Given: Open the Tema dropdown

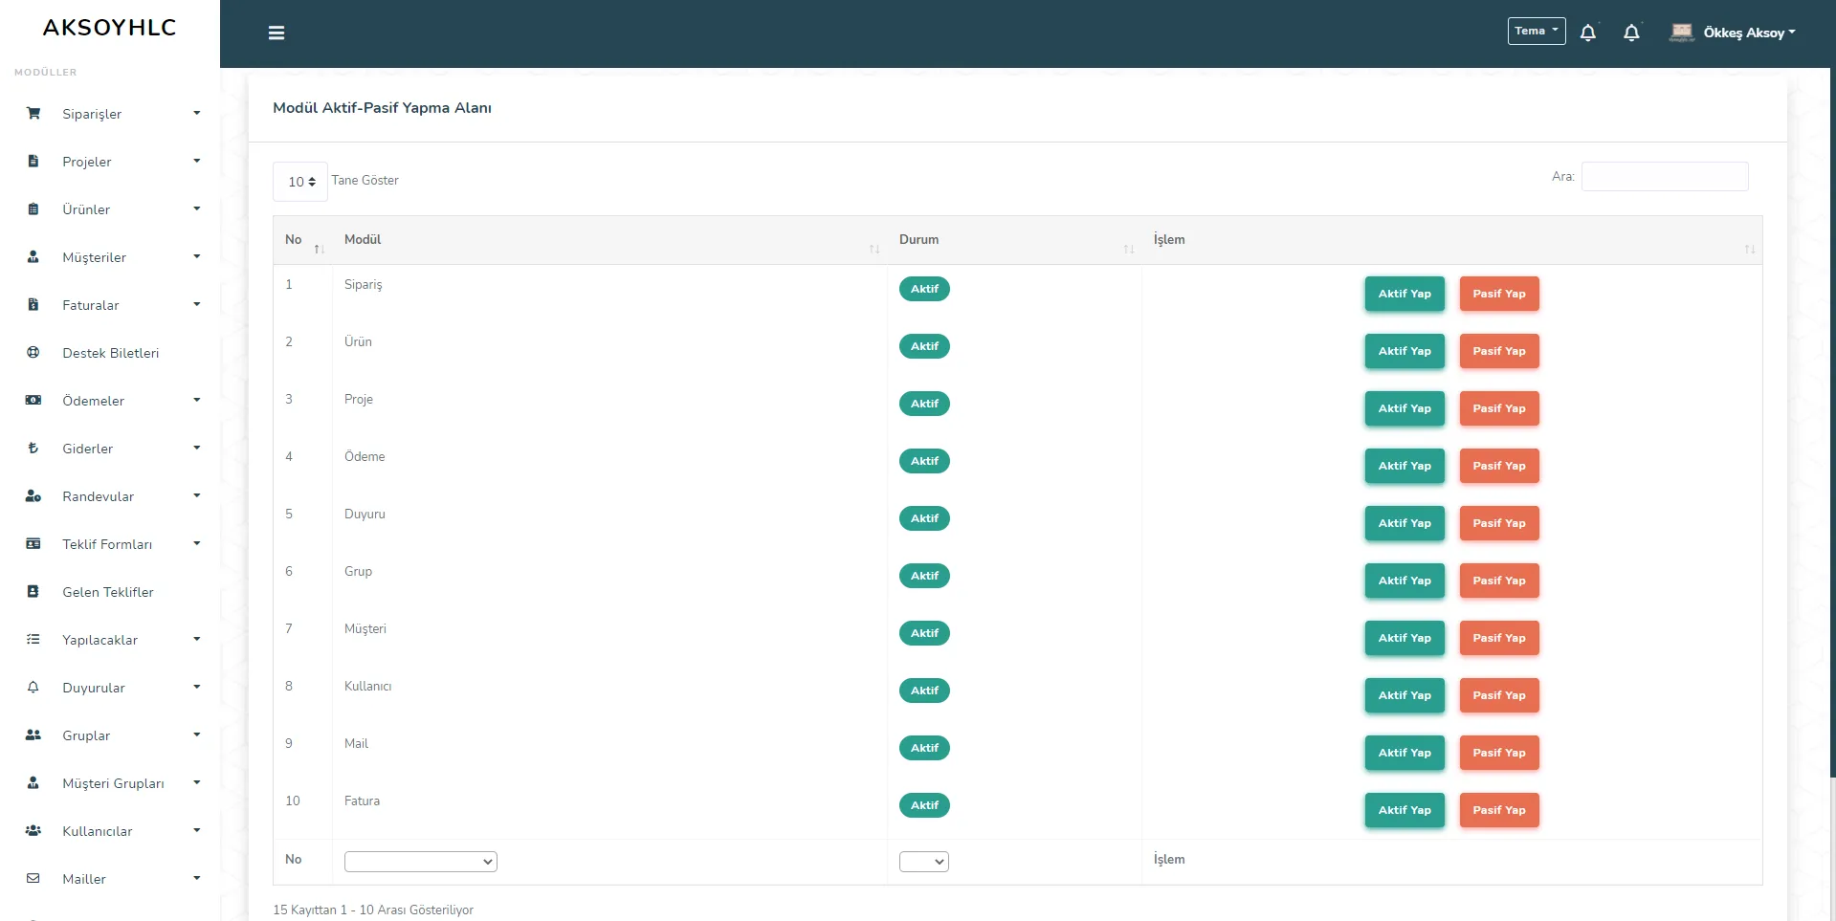Looking at the screenshot, I should tap(1537, 32).
